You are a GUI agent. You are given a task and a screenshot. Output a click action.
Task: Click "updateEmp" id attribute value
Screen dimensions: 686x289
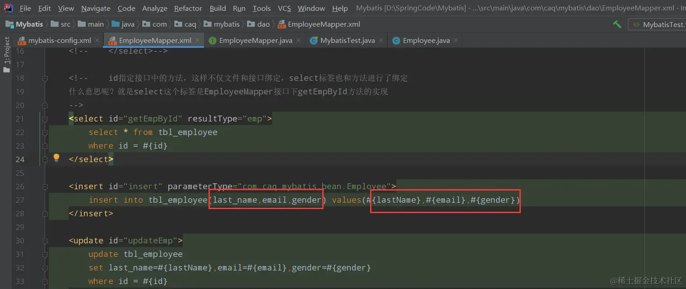(x=150, y=241)
